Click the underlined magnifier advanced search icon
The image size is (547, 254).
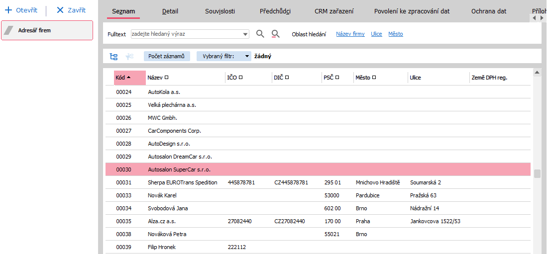coord(275,34)
